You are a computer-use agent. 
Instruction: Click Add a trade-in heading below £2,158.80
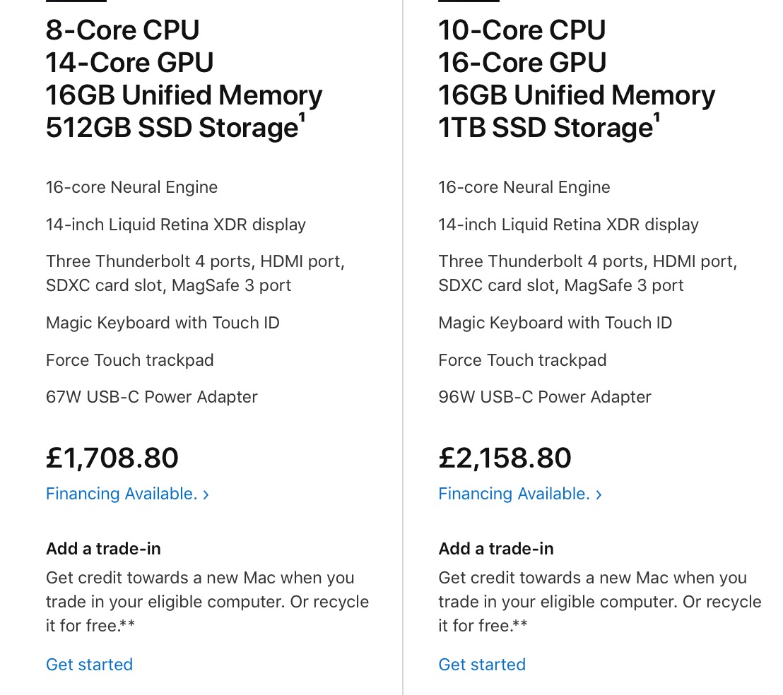tap(496, 549)
